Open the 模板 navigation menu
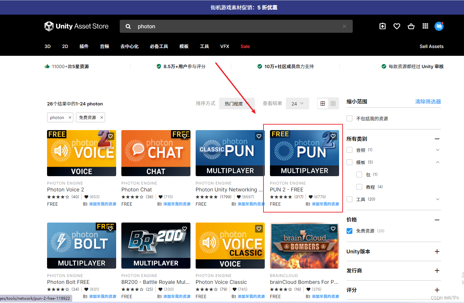464x303 pixels. coord(184,46)
